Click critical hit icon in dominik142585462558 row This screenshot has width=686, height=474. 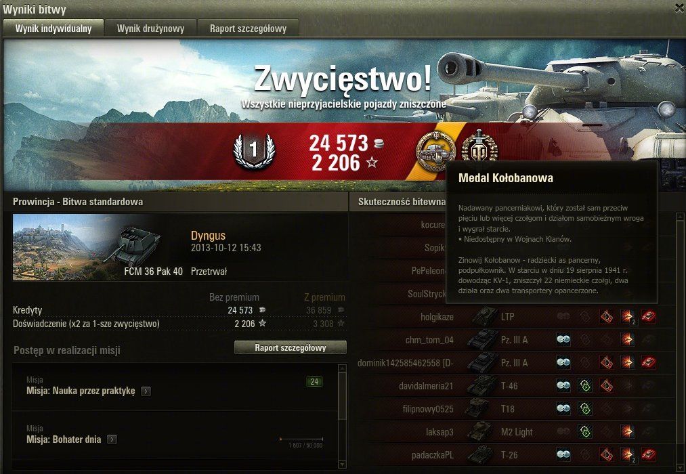606,362
